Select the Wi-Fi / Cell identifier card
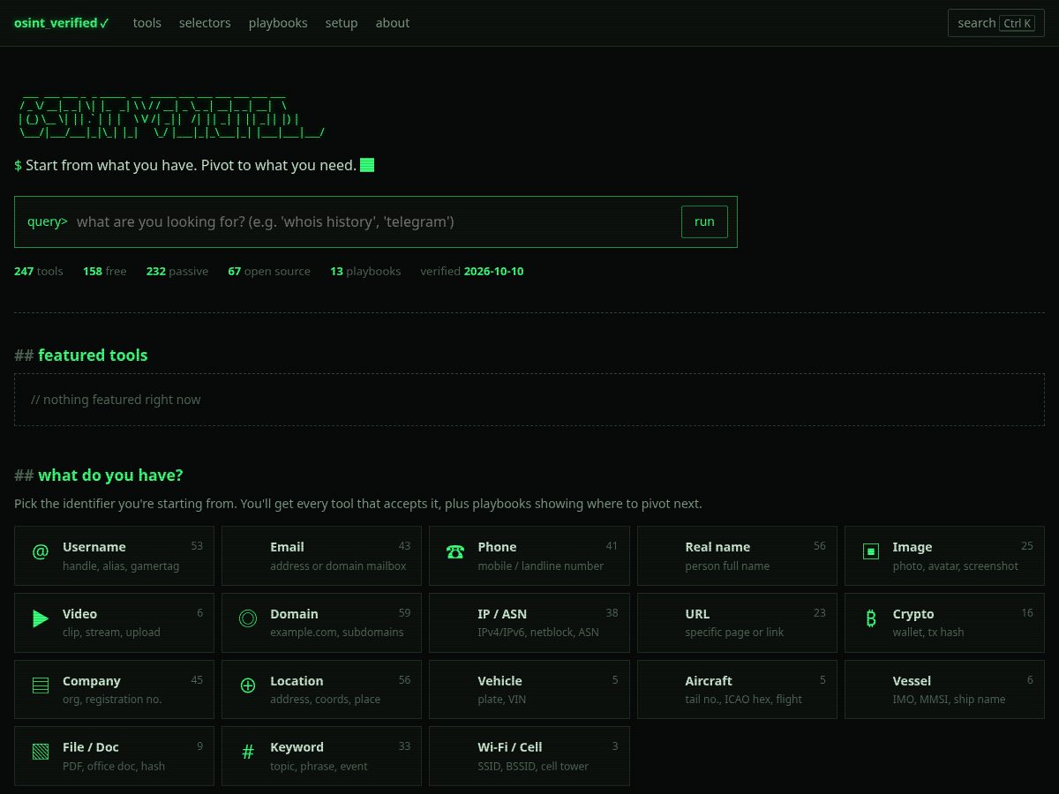The height and width of the screenshot is (794, 1059). tap(529, 756)
